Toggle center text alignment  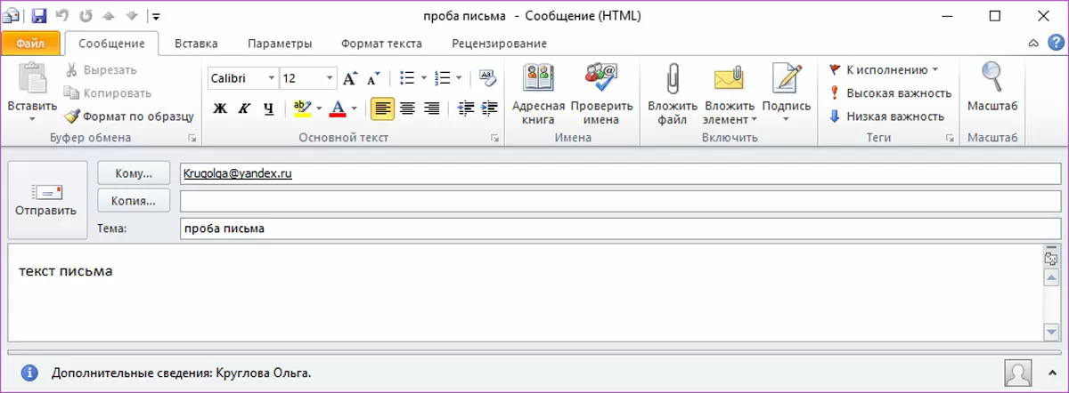tap(408, 108)
